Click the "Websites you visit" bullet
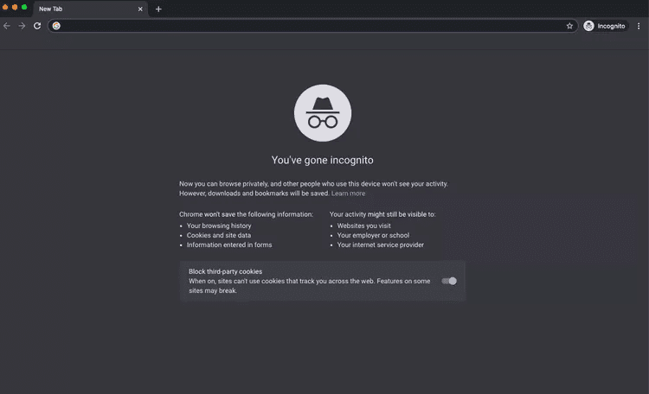Screen dimensions: 649x394 [363, 226]
